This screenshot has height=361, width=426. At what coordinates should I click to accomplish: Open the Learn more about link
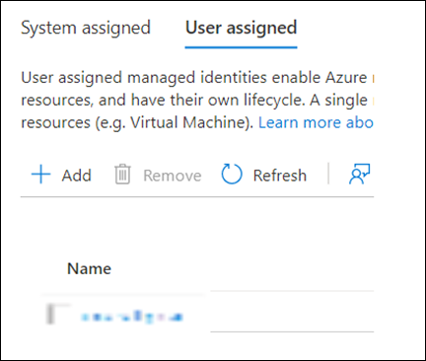pos(316,122)
